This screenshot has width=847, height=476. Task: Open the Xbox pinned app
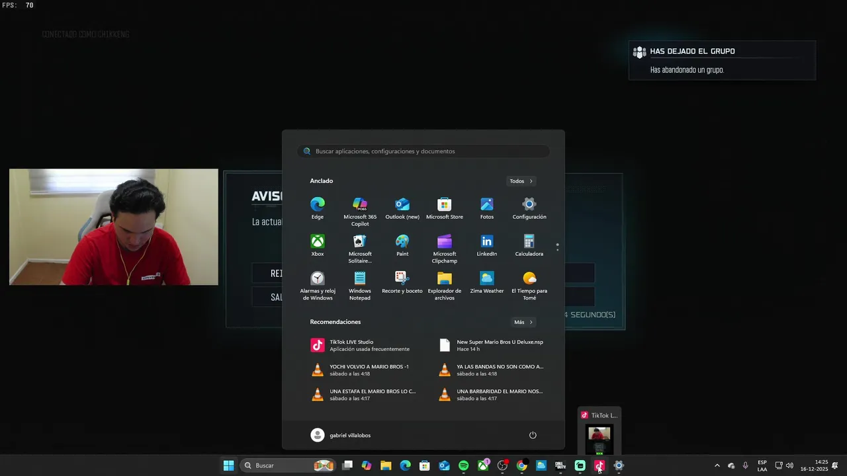coord(318,245)
